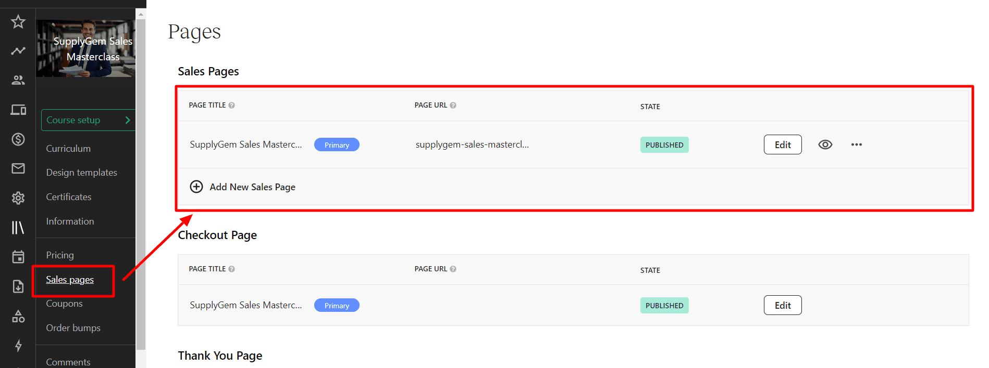Preview sales page with the eye icon

point(825,144)
